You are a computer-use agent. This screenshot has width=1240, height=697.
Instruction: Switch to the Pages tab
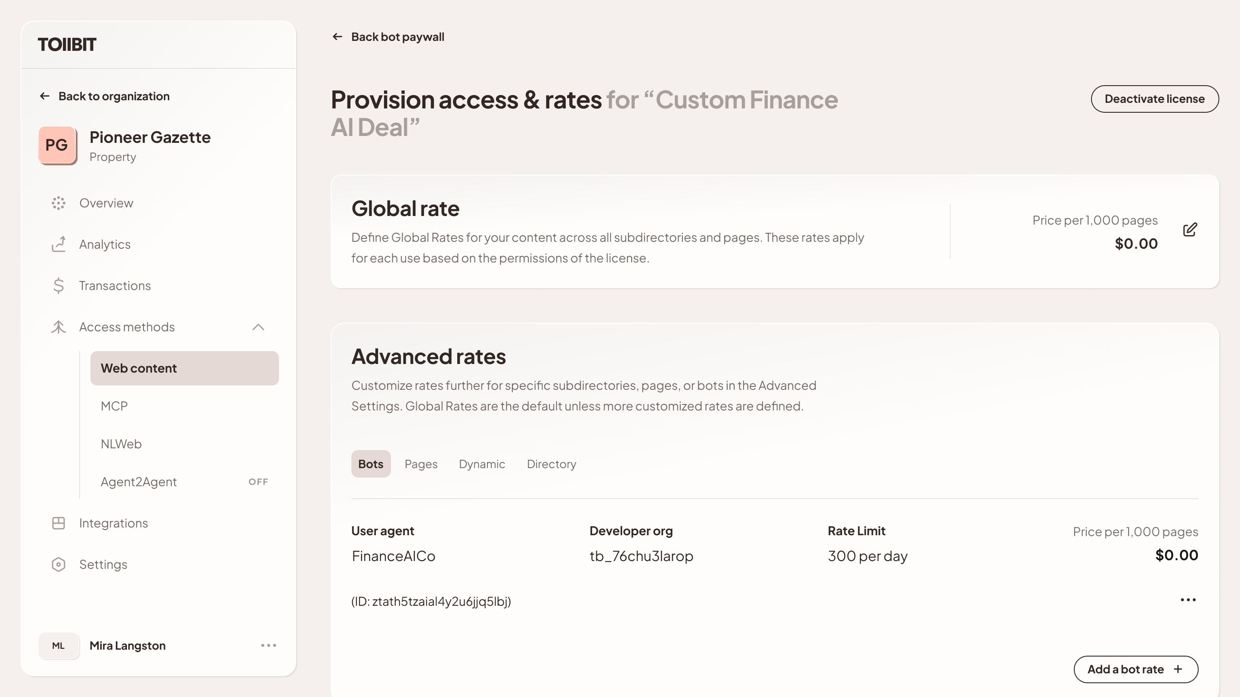pos(421,464)
